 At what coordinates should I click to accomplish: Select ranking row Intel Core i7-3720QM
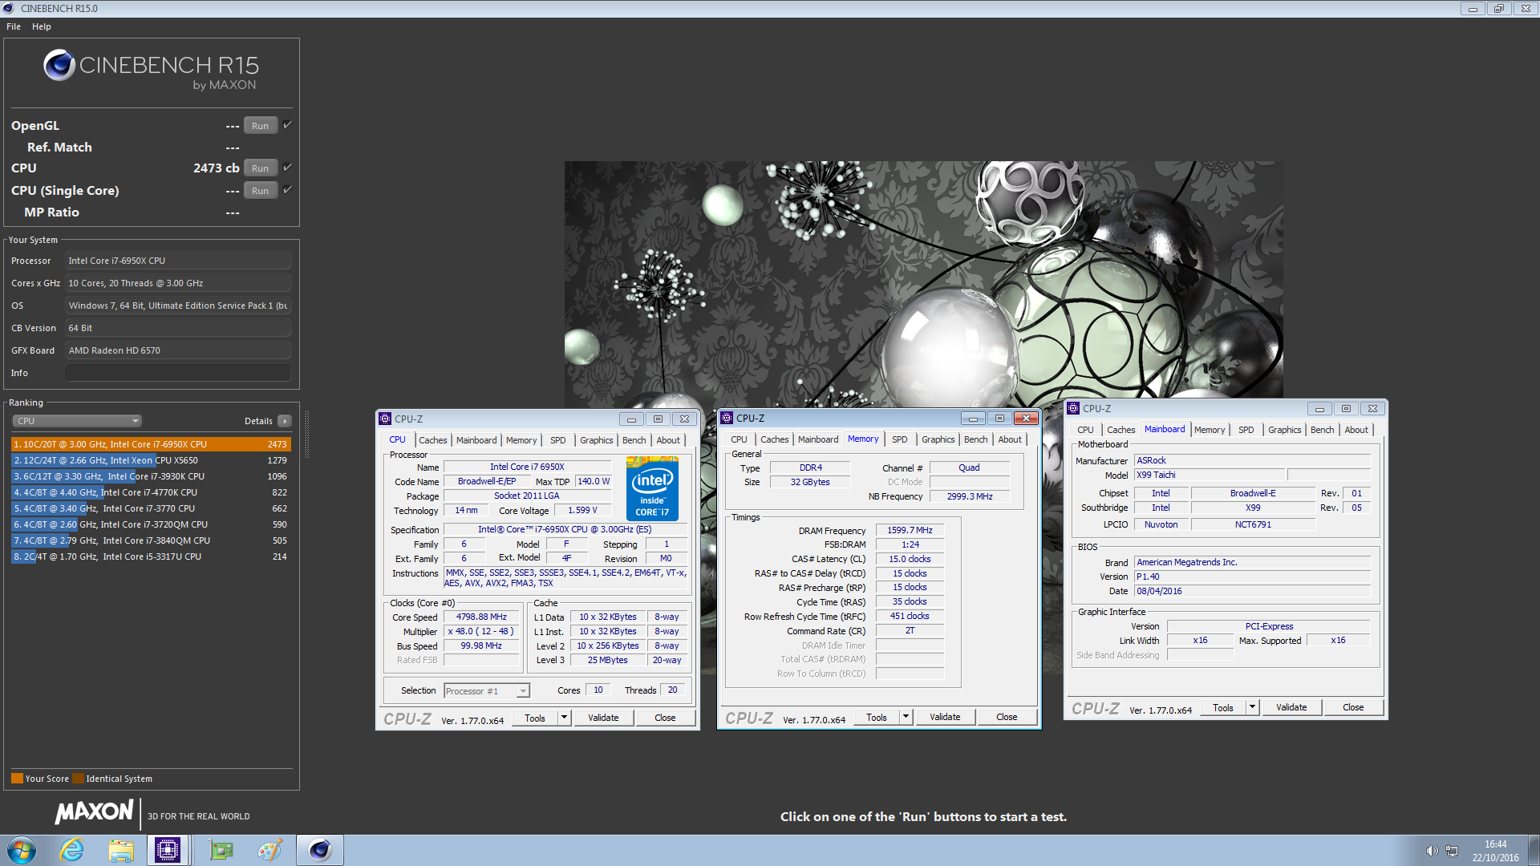[151, 524]
